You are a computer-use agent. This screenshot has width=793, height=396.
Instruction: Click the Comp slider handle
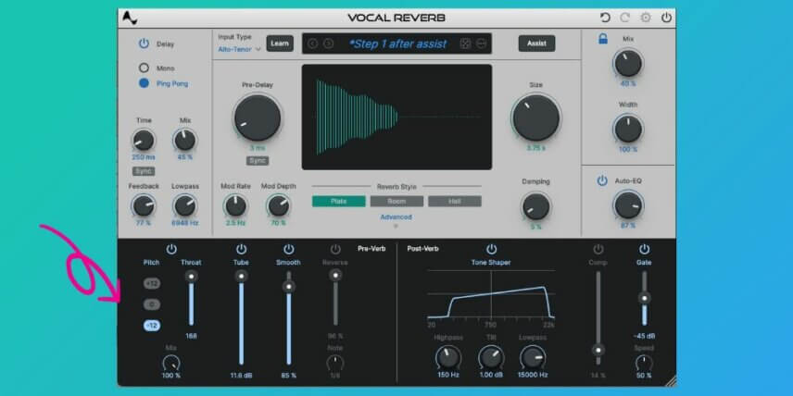[x=598, y=350]
